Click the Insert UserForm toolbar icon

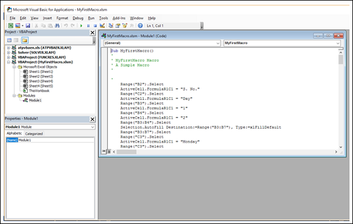[18, 26]
